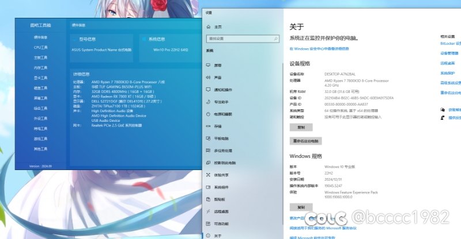Image resolution: width=461 pixels, height=239 pixels.
Task: Open 硬件信息 in the toolbox sidebar
Action: tap(40, 37)
